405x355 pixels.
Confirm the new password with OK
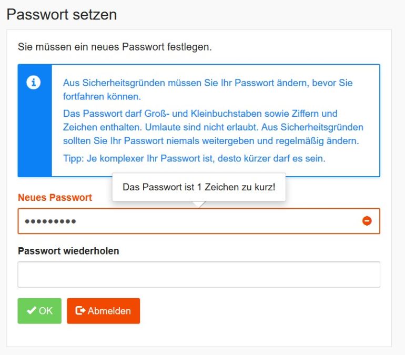(x=39, y=311)
